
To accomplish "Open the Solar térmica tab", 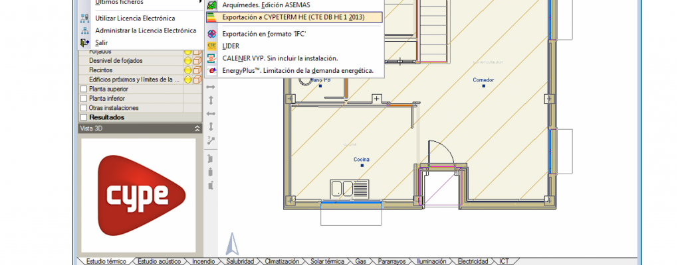I will tap(327, 261).
